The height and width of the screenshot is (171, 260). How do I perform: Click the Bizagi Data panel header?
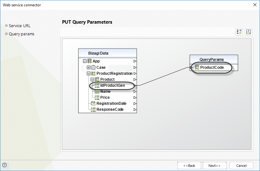pos(108,53)
